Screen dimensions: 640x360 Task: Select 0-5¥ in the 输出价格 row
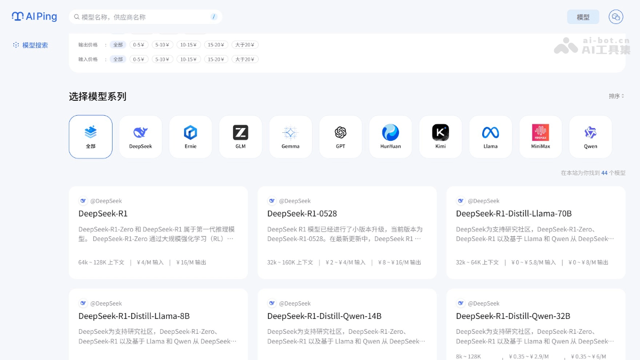[x=138, y=45]
